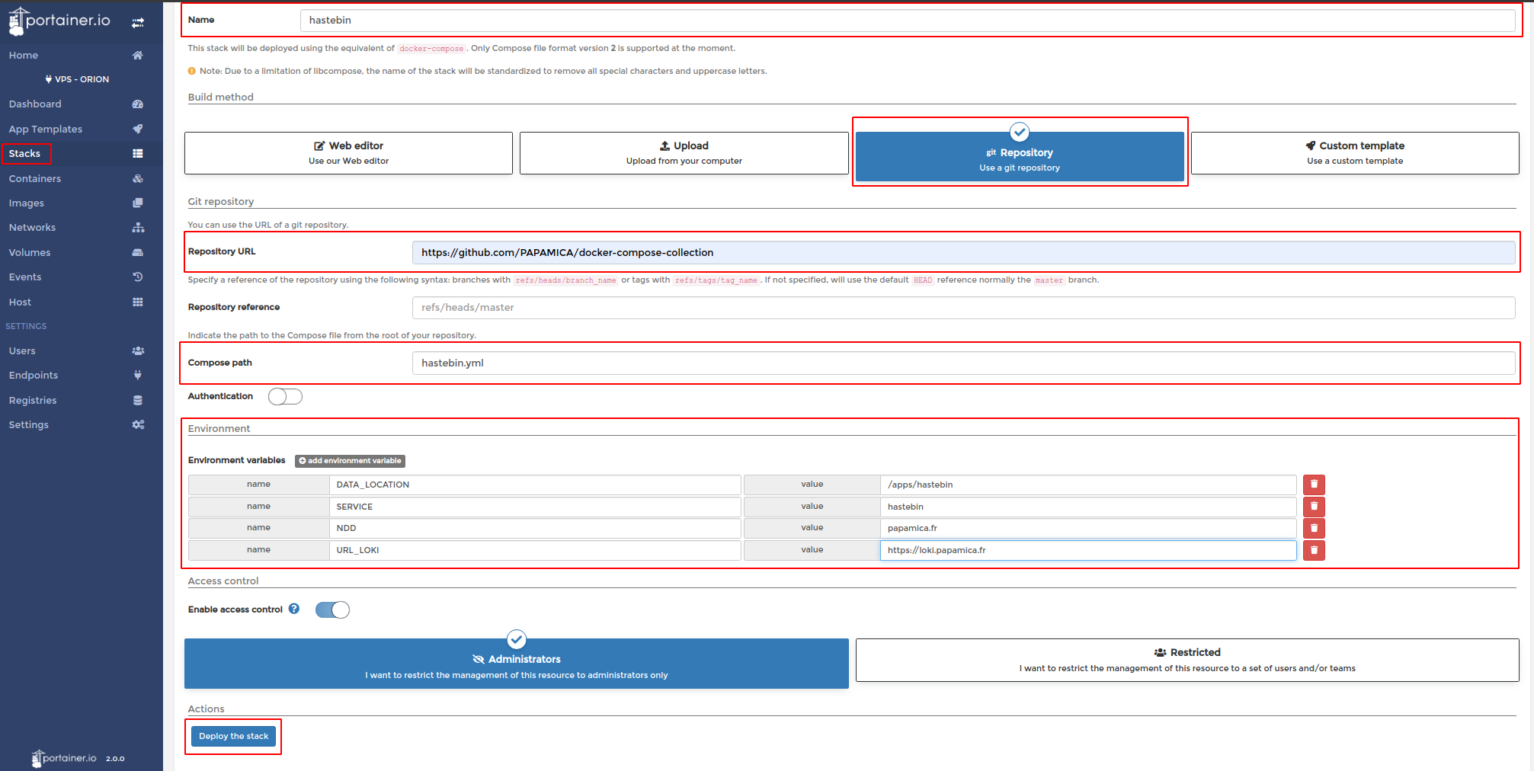Open Home in sidebar
The width and height of the screenshot is (1534, 771).
point(24,55)
